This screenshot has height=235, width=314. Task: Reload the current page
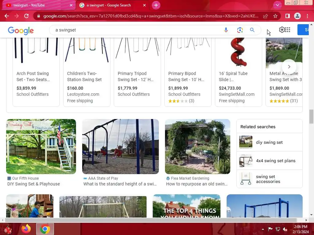click(26, 16)
